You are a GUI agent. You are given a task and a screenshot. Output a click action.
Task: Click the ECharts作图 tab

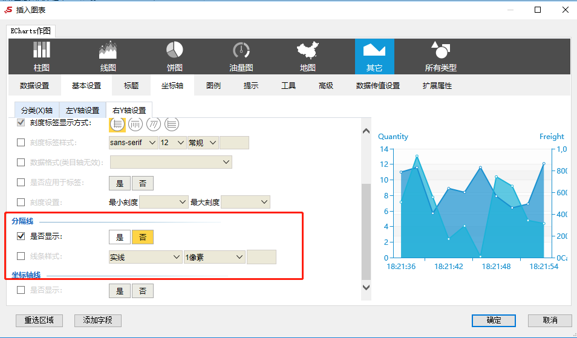pyautogui.click(x=31, y=31)
